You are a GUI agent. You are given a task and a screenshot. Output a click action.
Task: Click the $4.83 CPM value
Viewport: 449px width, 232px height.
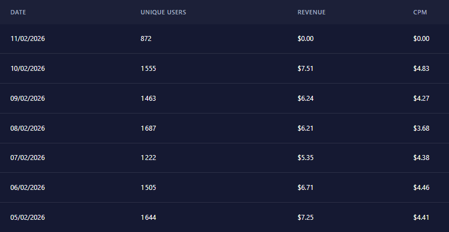coord(421,69)
